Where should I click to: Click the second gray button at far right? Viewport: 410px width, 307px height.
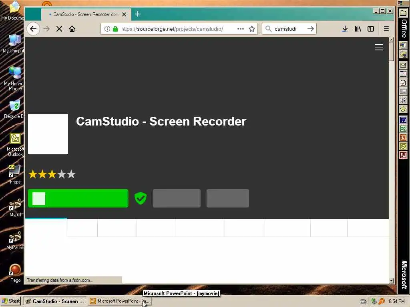228,198
